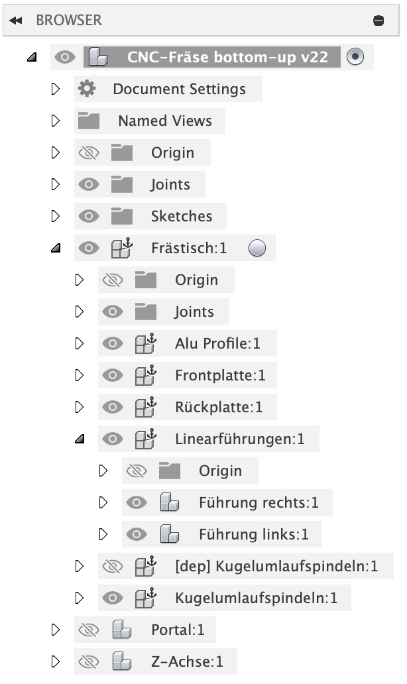Click the Portal component icon
The height and width of the screenshot is (684, 407).
tap(121, 630)
